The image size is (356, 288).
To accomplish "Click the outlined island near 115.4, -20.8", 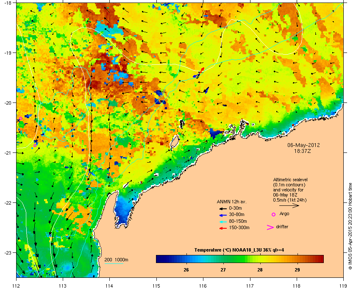I will pyautogui.click(x=175, y=142).
